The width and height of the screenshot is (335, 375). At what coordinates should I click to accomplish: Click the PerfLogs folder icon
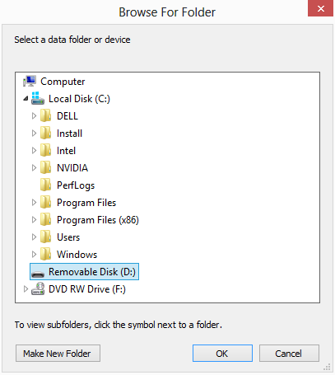click(45, 185)
